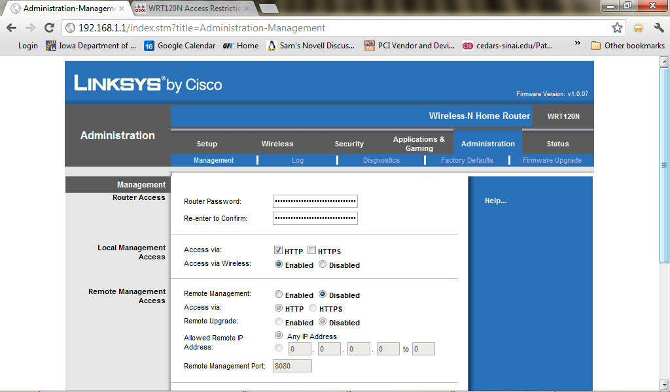Click the back navigation arrow
The width and height of the screenshot is (670, 392).
point(10,29)
